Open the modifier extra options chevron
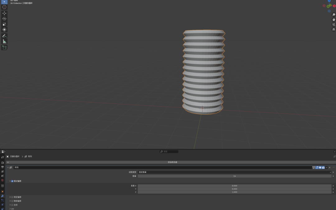This screenshot has height=210, width=336. [x=327, y=168]
